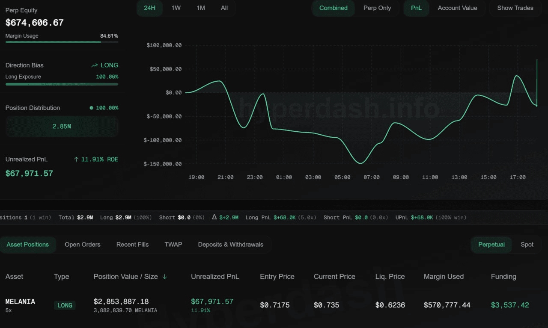Click the Funding column header

coord(503,277)
